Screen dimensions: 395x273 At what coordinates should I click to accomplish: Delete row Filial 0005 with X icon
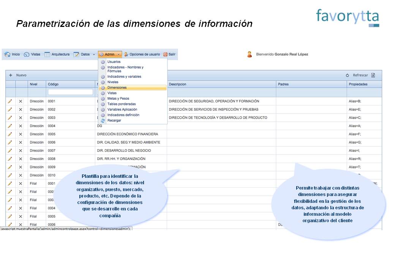coord(21,217)
